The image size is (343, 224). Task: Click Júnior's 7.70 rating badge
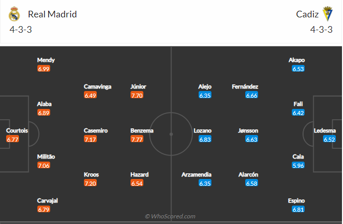coord(137,95)
